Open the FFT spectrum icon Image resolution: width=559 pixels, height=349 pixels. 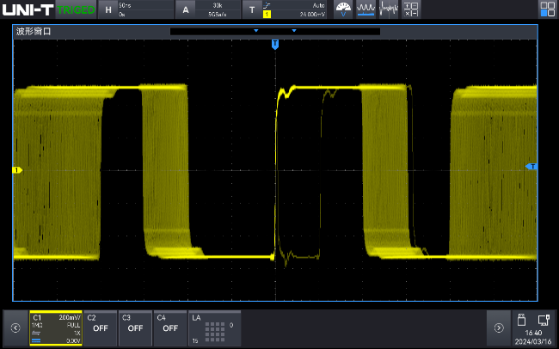tap(389, 9)
